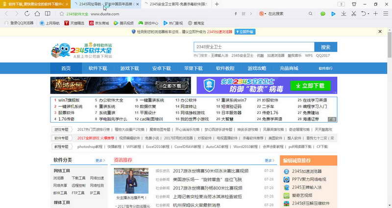The height and width of the screenshot is (208, 392).
Task: Open 软件下载 in the navigation bar
Action: (x=98, y=68)
